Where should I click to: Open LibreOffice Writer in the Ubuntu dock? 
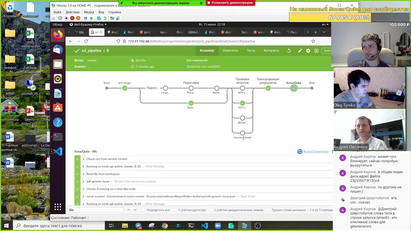58,93
